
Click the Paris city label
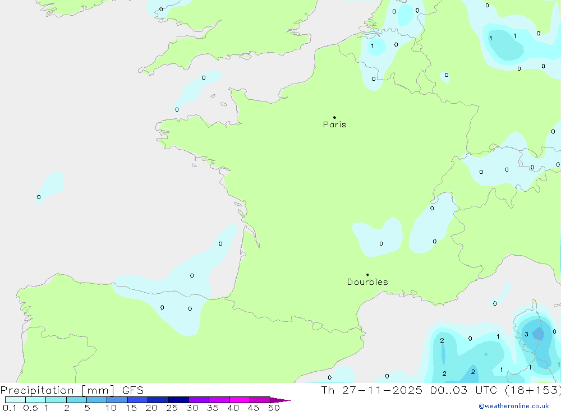tap(334, 124)
